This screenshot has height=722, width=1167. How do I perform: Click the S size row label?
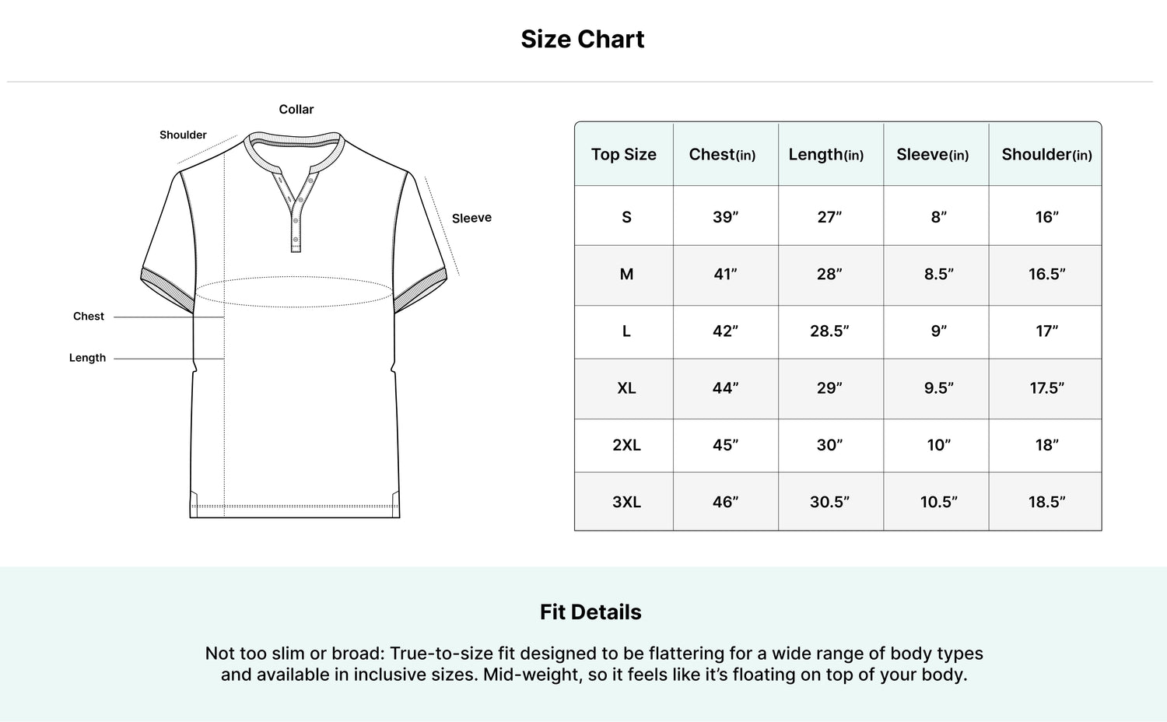point(626,217)
